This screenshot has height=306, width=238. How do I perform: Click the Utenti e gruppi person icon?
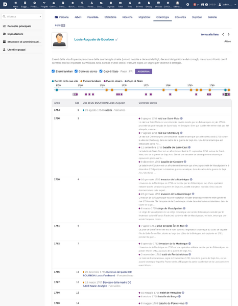[4, 50]
